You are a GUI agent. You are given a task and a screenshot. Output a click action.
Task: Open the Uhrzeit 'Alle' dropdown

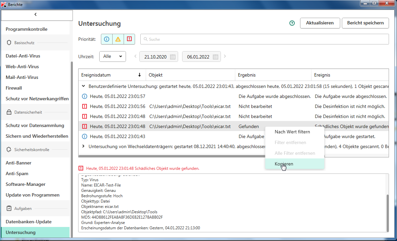(112, 56)
